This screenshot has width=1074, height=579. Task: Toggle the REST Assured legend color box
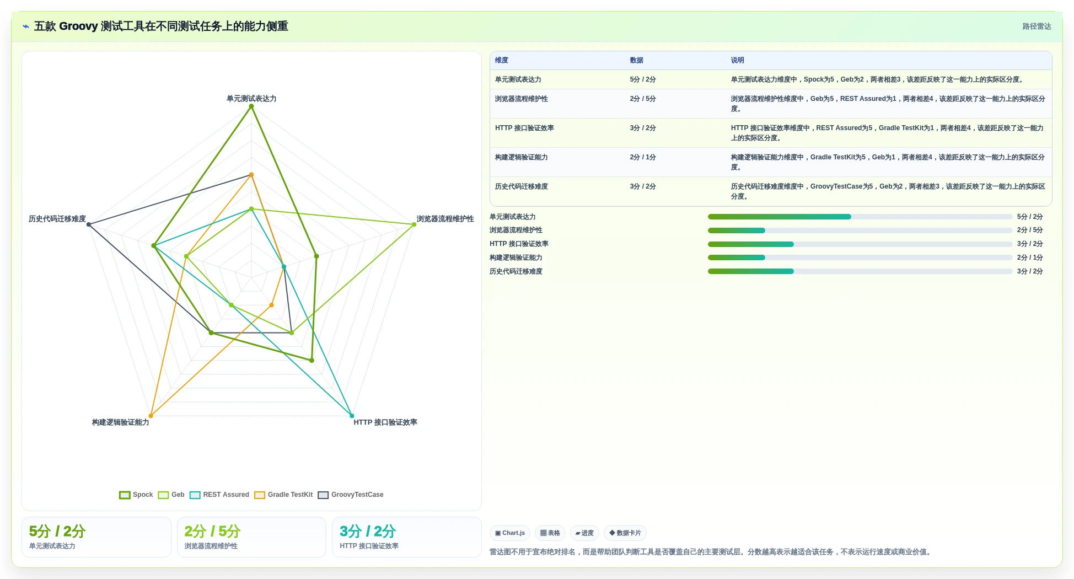point(195,495)
